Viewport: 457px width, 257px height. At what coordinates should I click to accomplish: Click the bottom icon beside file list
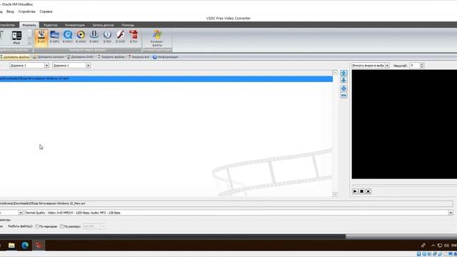343,95
